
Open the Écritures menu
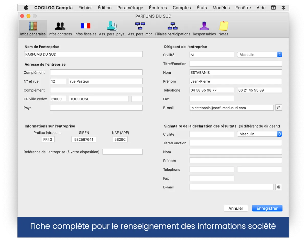(x=158, y=8)
